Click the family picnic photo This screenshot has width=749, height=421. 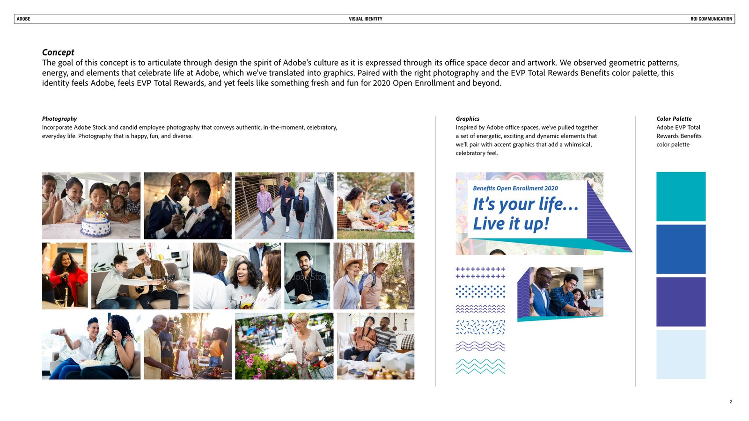375,206
